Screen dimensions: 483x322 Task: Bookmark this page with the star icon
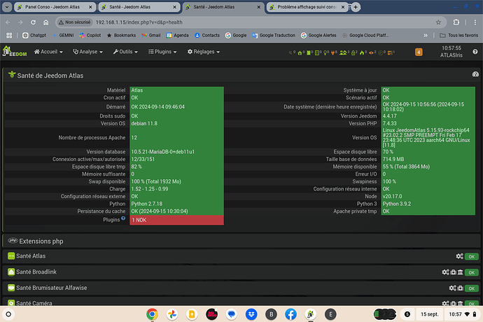[438, 22]
